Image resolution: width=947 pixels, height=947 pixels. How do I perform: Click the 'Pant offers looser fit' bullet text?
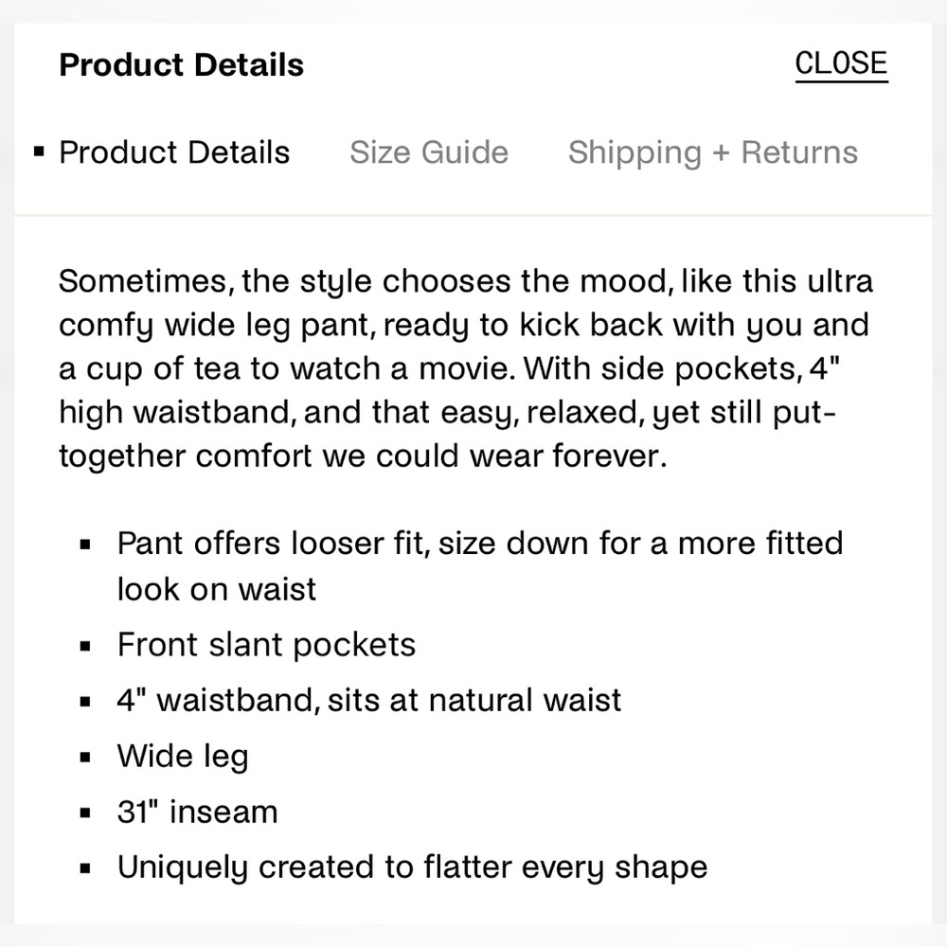point(480,566)
